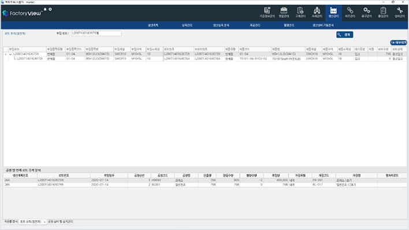Click the wrench equipment management icon

tap(400, 13)
